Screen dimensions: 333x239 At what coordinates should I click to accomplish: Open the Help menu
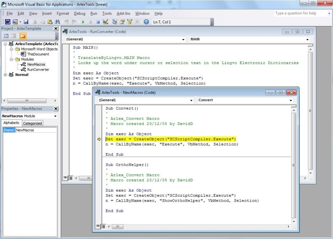click(x=159, y=13)
